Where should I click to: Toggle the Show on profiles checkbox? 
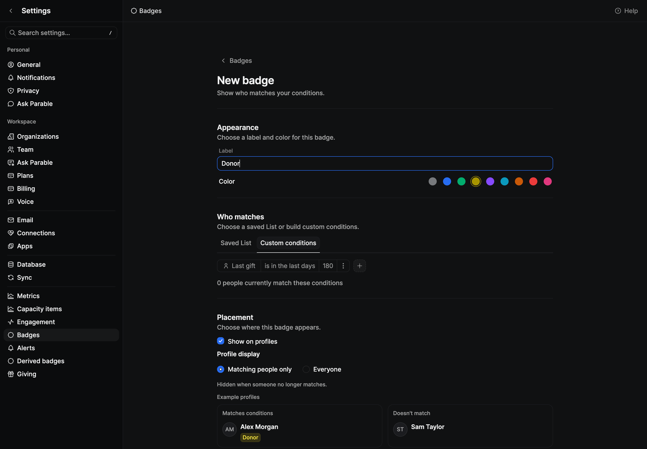tap(221, 341)
